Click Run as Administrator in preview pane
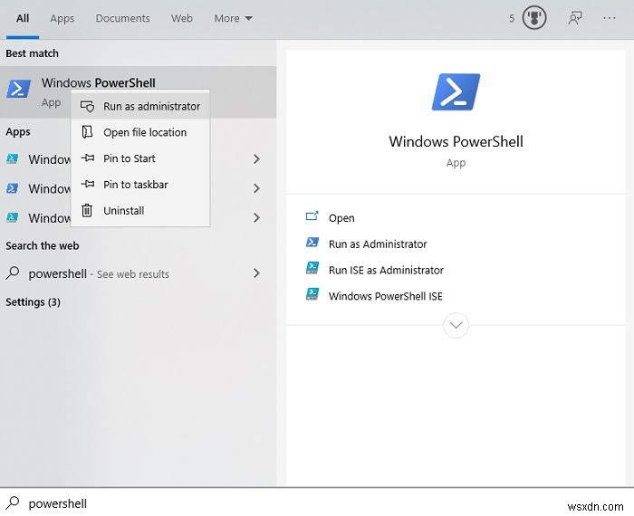This screenshot has width=634, height=516. click(x=378, y=244)
